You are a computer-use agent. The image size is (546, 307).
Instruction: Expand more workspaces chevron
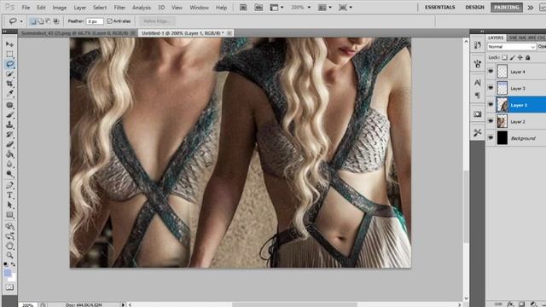(x=531, y=8)
